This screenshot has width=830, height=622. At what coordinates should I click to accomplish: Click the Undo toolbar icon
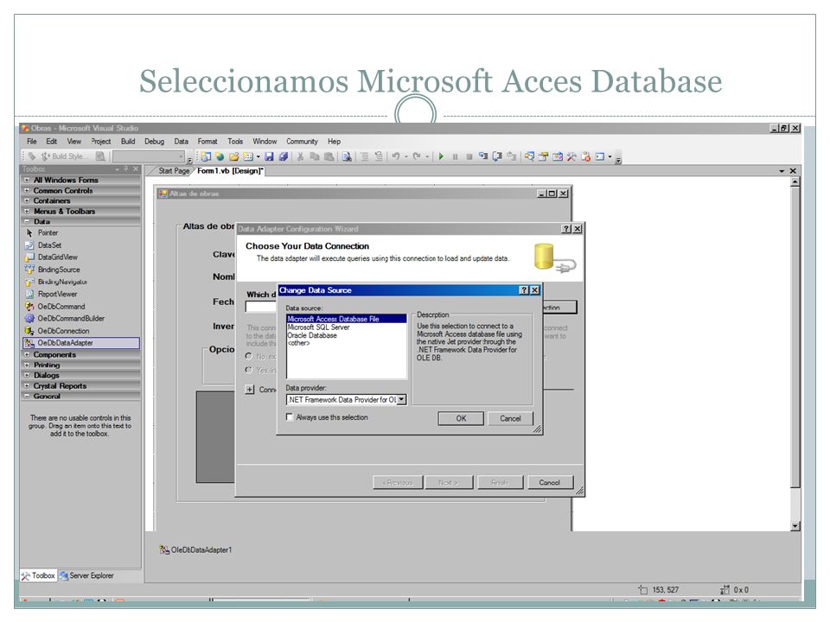click(395, 156)
